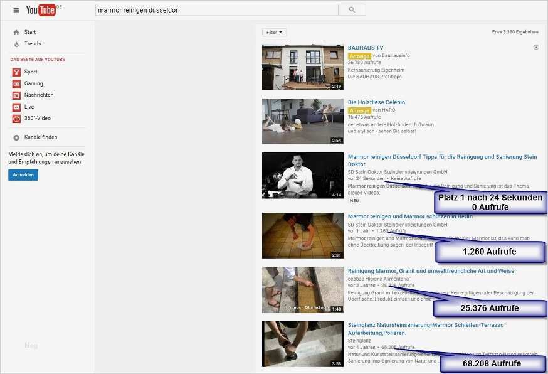Click the 'DAS BESTE AUF YOUTUBE' heading

pyautogui.click(x=38, y=60)
